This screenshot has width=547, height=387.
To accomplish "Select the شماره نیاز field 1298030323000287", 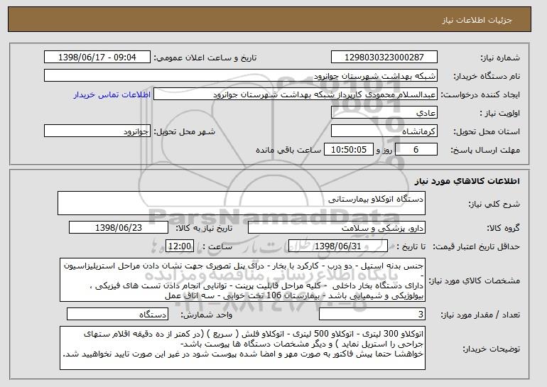I will 384,58.
